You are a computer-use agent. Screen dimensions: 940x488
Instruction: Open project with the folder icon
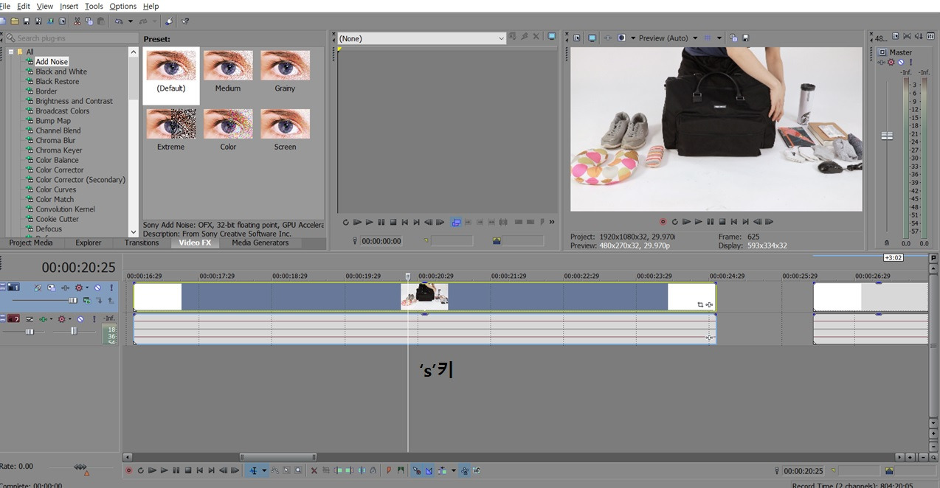point(15,21)
